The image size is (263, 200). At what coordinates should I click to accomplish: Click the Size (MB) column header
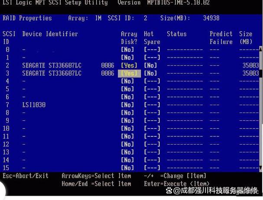pyautogui.click(x=246, y=38)
